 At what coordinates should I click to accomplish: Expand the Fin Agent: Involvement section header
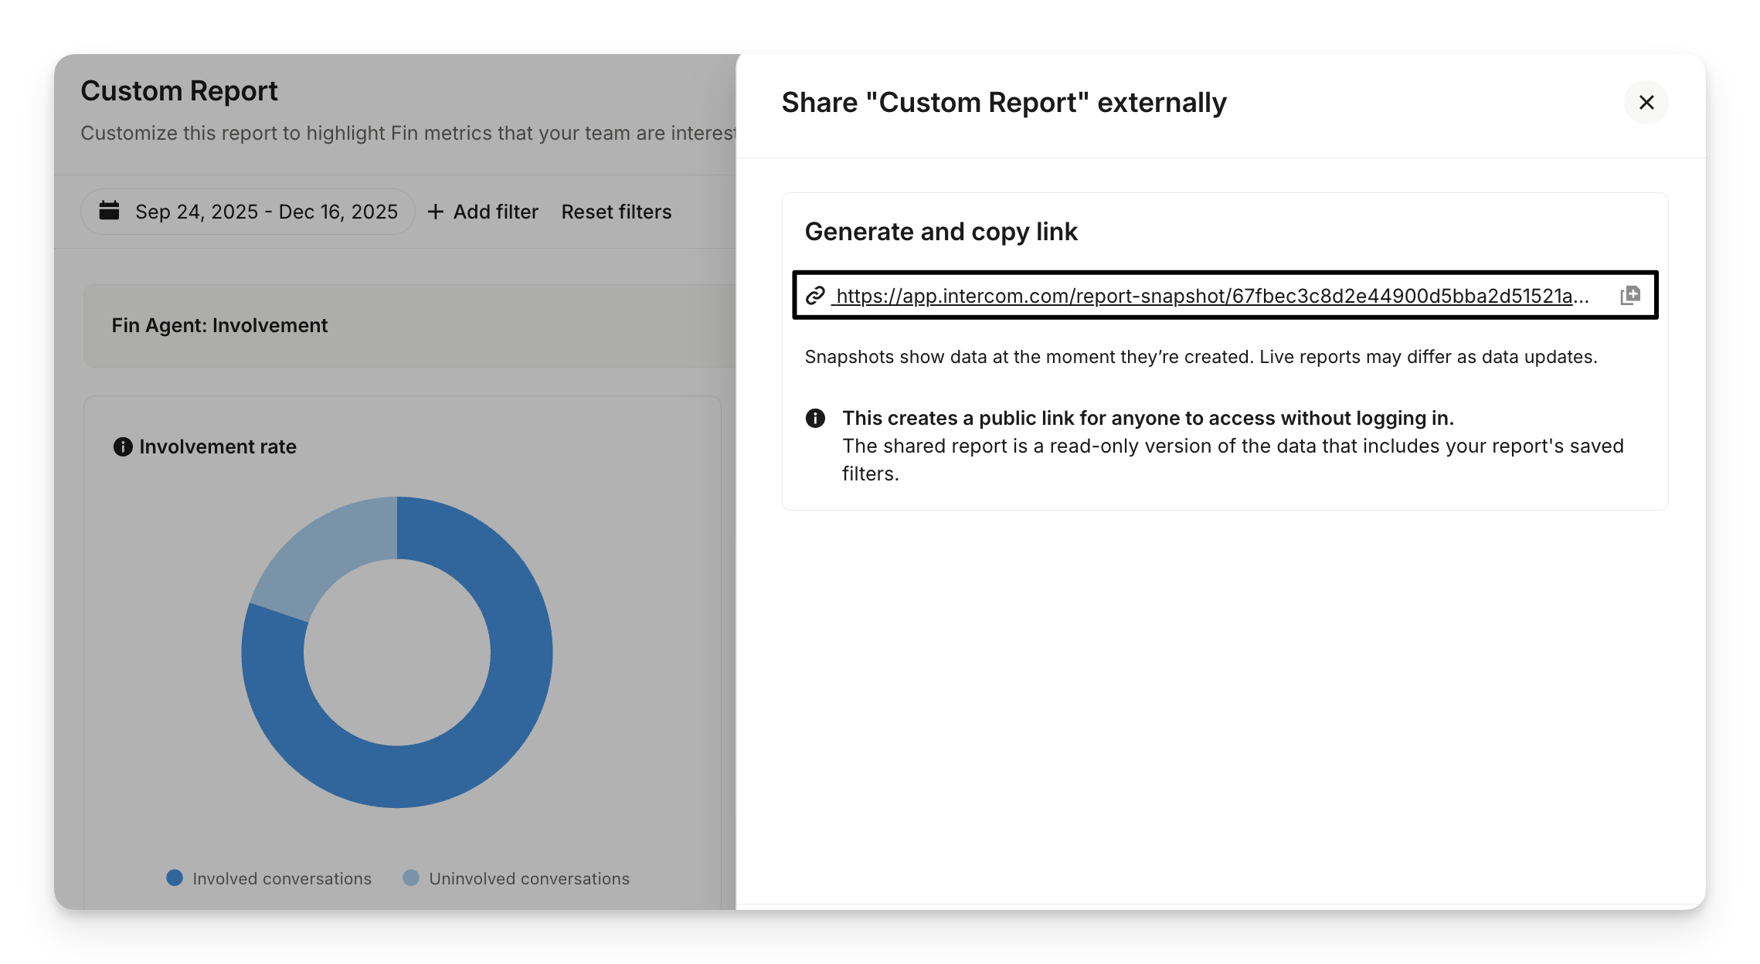219,325
